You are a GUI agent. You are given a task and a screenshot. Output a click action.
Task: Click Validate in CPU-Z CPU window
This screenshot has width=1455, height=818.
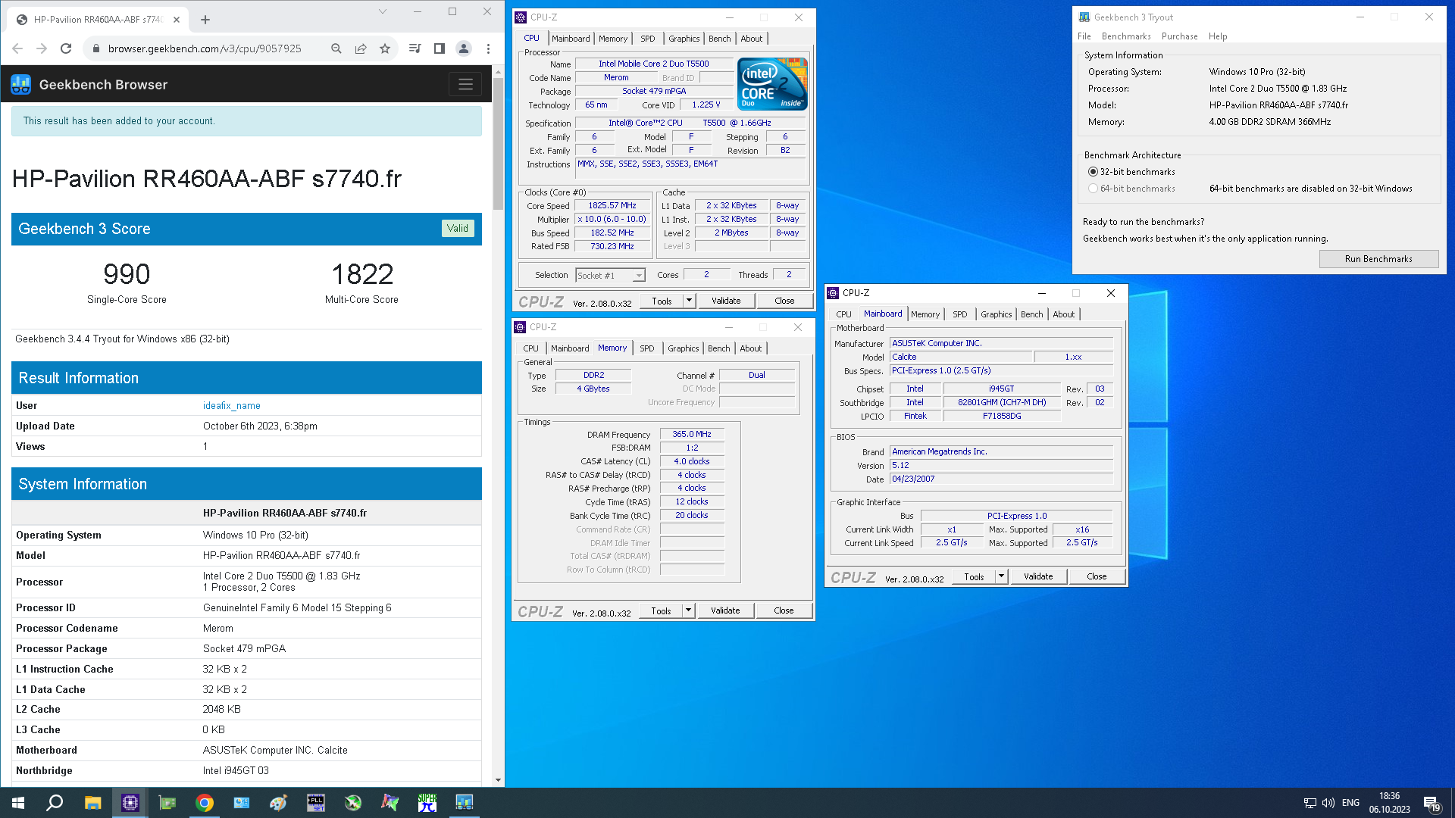pos(726,301)
